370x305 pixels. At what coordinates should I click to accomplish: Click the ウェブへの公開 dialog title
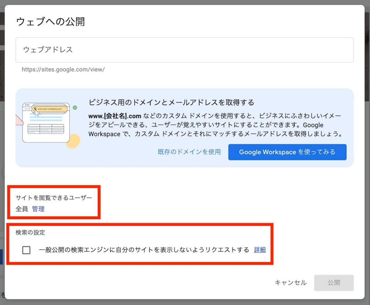point(50,22)
